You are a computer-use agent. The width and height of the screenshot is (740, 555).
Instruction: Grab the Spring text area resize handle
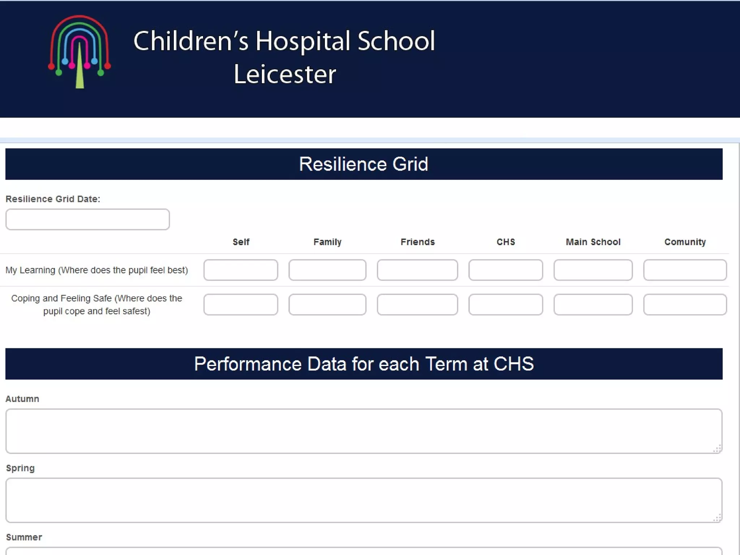(x=717, y=518)
